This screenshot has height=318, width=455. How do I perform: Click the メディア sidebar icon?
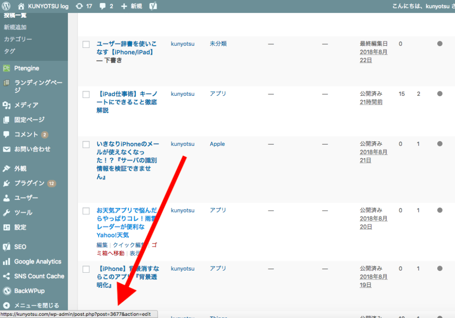click(x=6, y=105)
